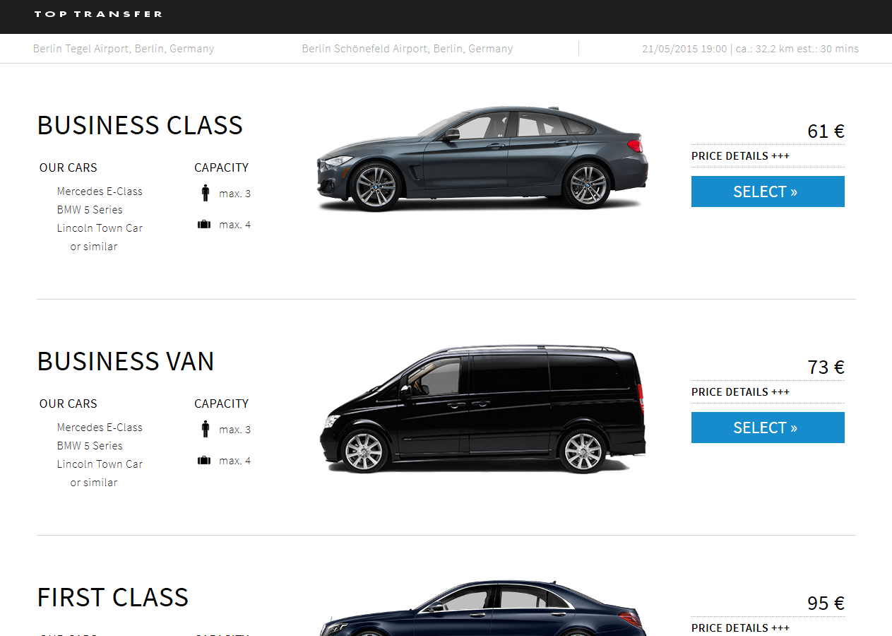Click the TOP TRANSFER logo in the header
Viewport: 892px width, 636px height.
[98, 14]
